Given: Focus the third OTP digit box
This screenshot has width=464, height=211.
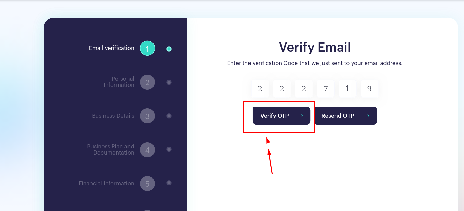Looking at the screenshot, I should [x=304, y=89].
